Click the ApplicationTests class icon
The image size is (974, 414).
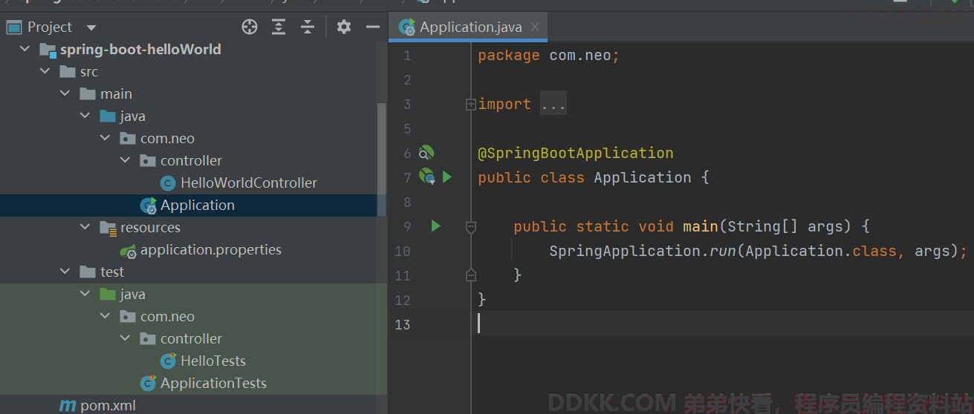coord(149,384)
